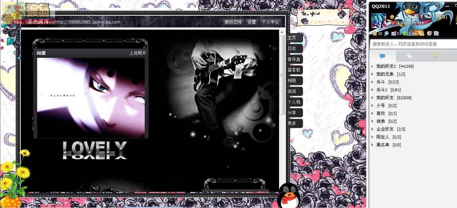Open the 分享 share tab
Image resolution: width=457 pixels, height=208 pixels.
[x=294, y=113]
